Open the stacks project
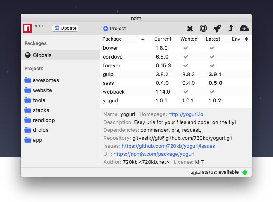The image size is (273, 202). coord(37,110)
